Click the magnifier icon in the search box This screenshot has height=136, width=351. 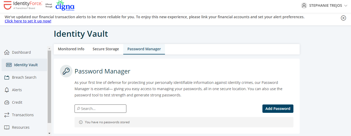78,109
